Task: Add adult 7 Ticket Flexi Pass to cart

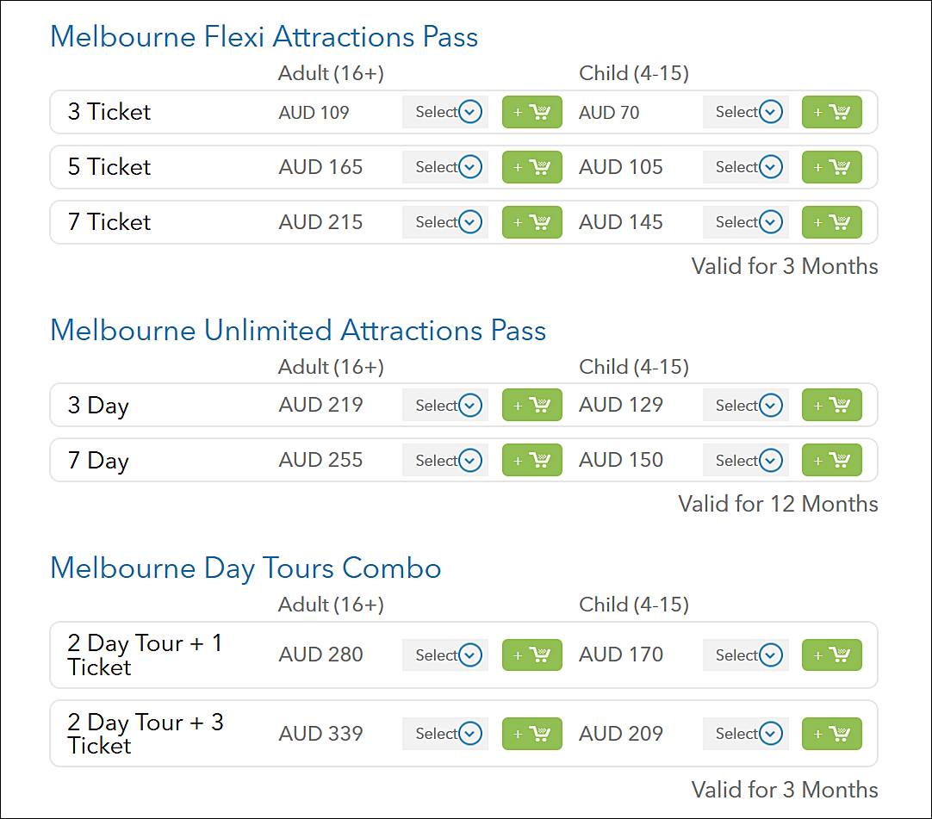Action: [x=531, y=222]
